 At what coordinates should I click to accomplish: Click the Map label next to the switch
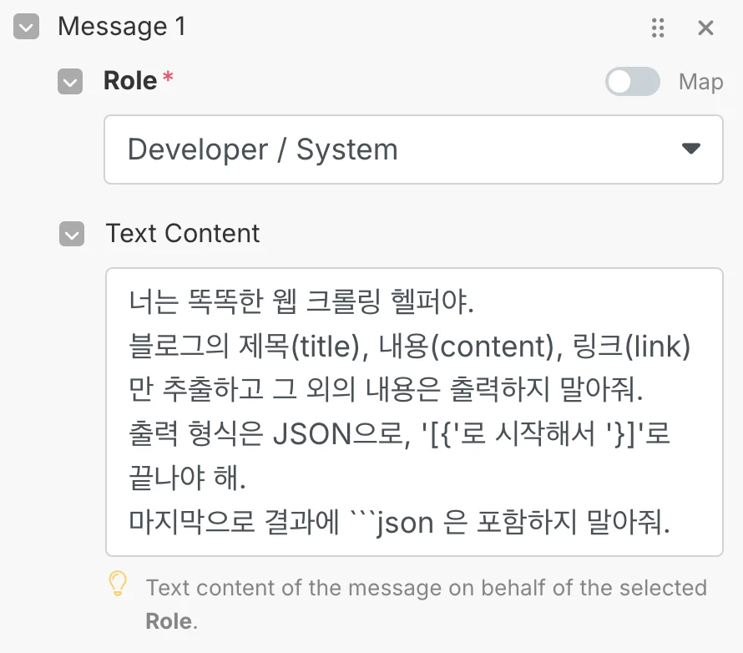coord(700,82)
